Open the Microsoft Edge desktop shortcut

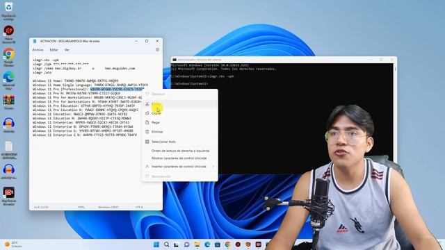tap(9, 77)
